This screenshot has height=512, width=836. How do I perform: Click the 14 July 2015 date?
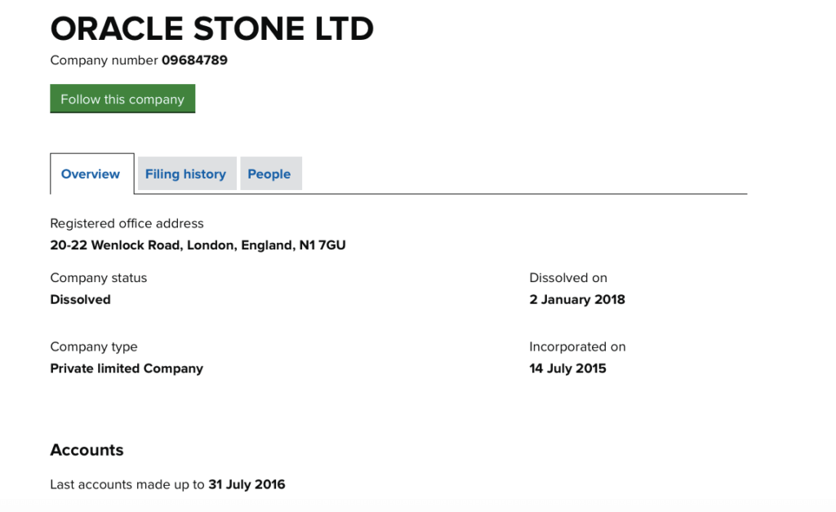pos(567,369)
